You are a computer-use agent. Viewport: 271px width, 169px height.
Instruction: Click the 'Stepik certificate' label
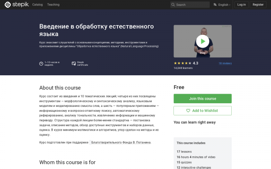pyautogui.click(x=83, y=64)
